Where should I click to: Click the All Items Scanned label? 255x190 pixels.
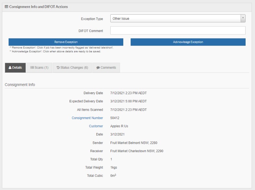pos(90,110)
